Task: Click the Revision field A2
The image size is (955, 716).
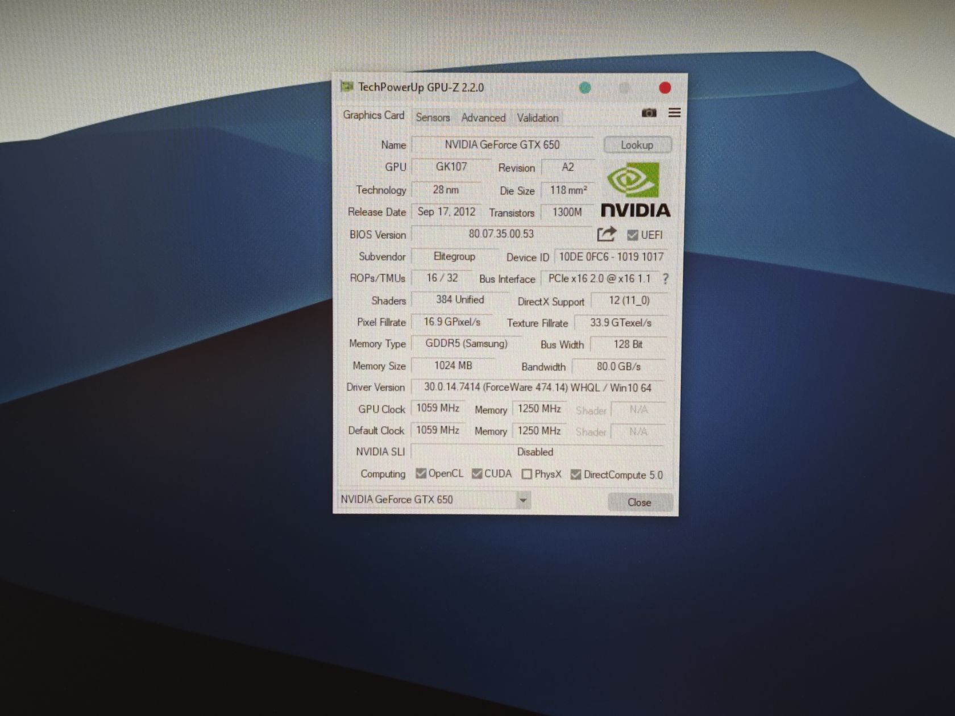Action: pyautogui.click(x=568, y=168)
